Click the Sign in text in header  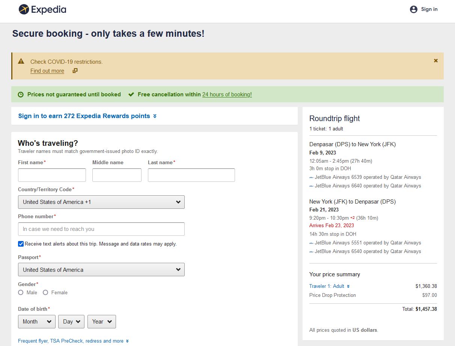pos(429,9)
